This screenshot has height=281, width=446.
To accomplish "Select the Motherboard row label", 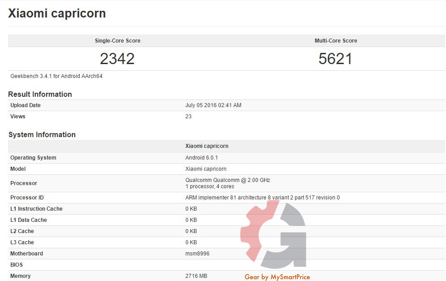I will [26, 253].
